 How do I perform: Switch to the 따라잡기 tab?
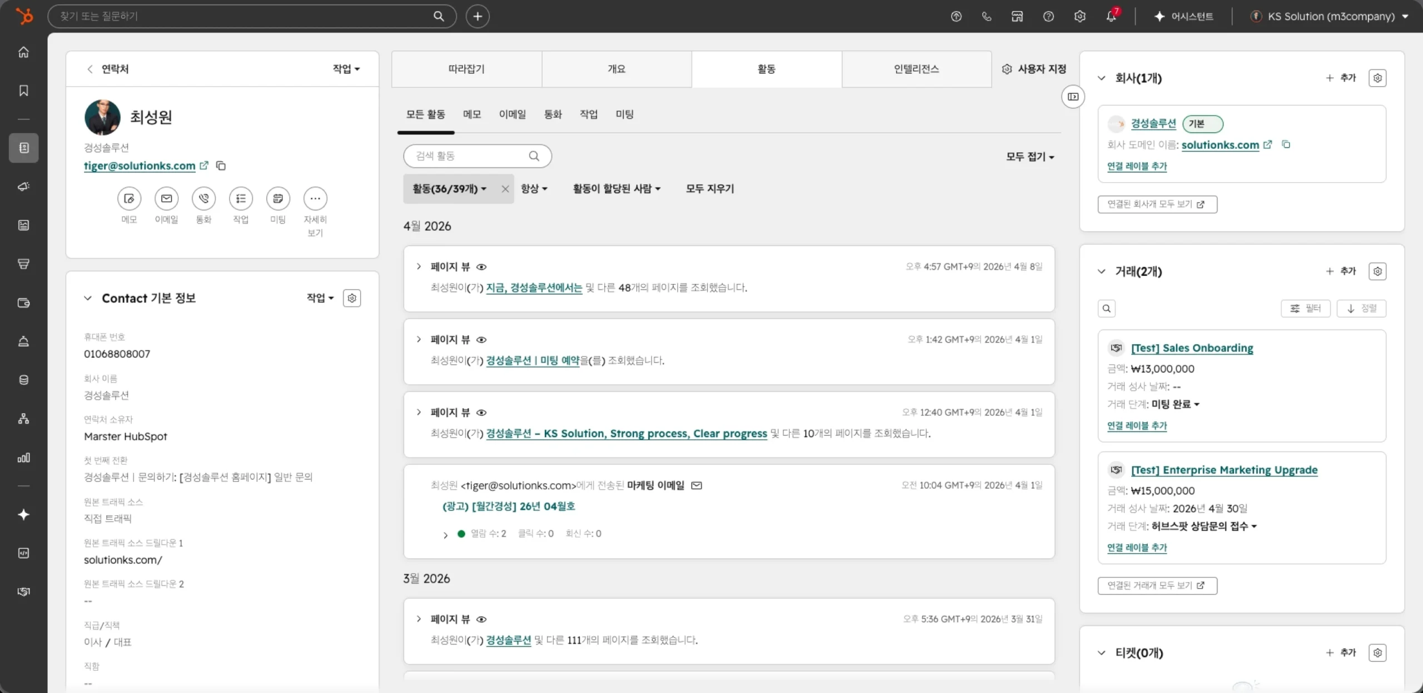pos(466,69)
